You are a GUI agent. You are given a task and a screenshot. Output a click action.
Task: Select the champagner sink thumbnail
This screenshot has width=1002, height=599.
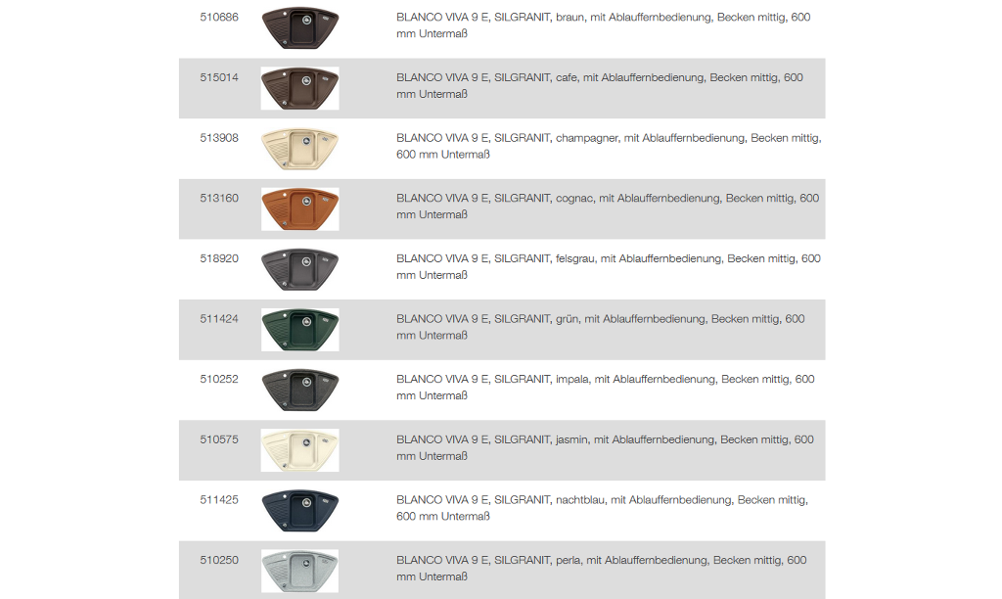pyautogui.click(x=299, y=149)
